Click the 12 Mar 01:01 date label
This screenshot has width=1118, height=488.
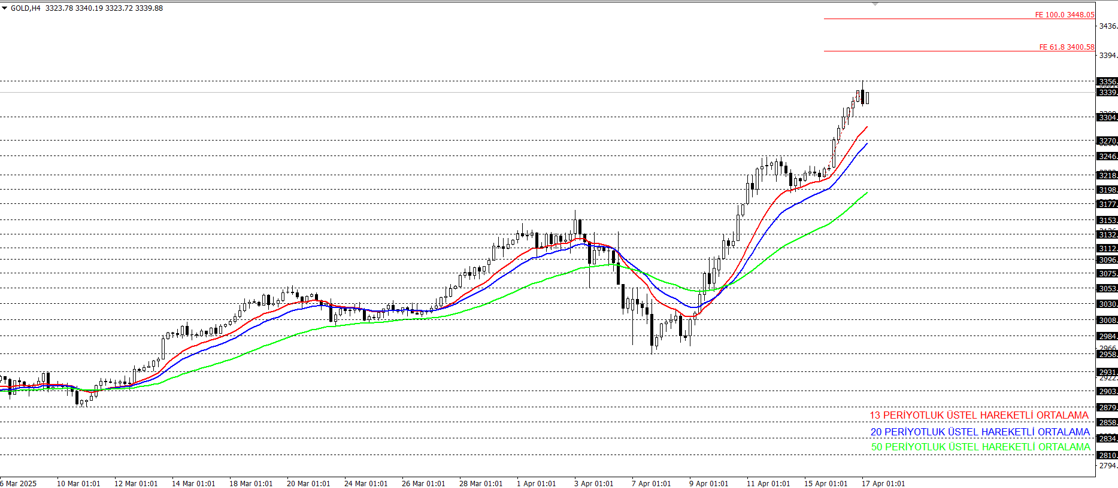click(x=136, y=483)
